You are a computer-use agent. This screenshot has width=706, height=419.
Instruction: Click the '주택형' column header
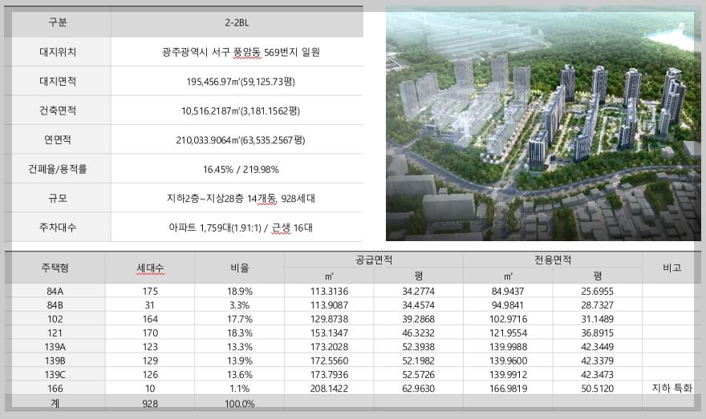(x=55, y=268)
